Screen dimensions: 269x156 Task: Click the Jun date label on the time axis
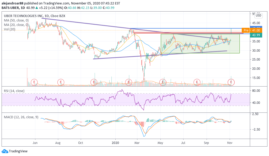pyautogui.click(x=35, y=143)
